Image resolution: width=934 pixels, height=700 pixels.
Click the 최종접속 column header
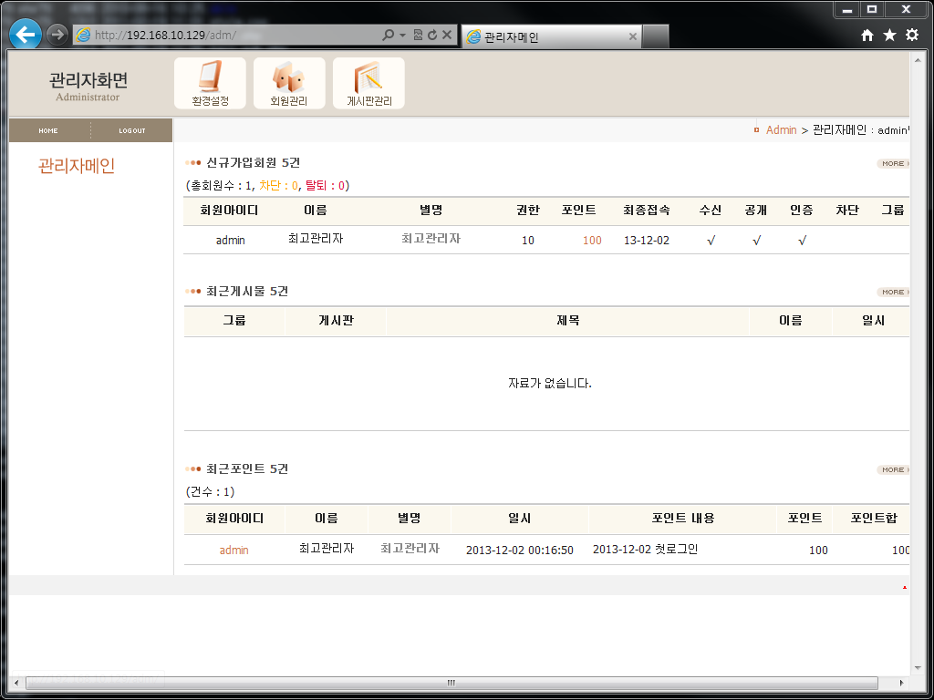(647, 211)
